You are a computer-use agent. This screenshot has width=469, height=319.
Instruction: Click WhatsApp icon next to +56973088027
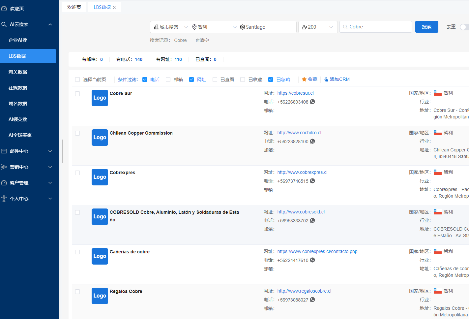pos(312,300)
